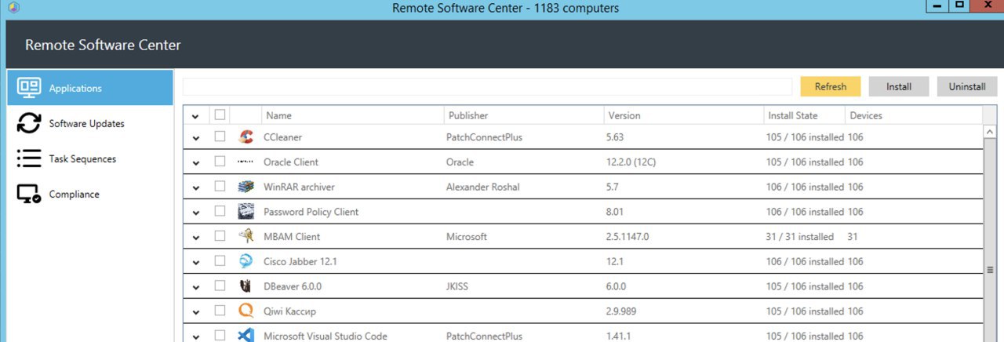Toggle the select-all checkbox in header
This screenshot has width=1004, height=342.
click(220, 115)
